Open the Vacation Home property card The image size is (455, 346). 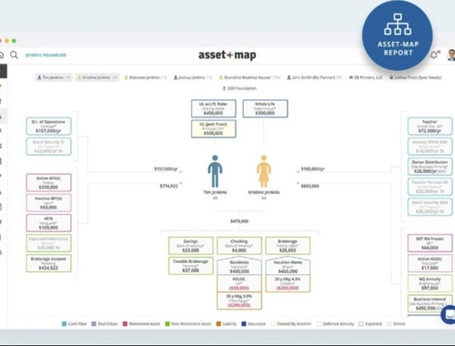point(288,266)
